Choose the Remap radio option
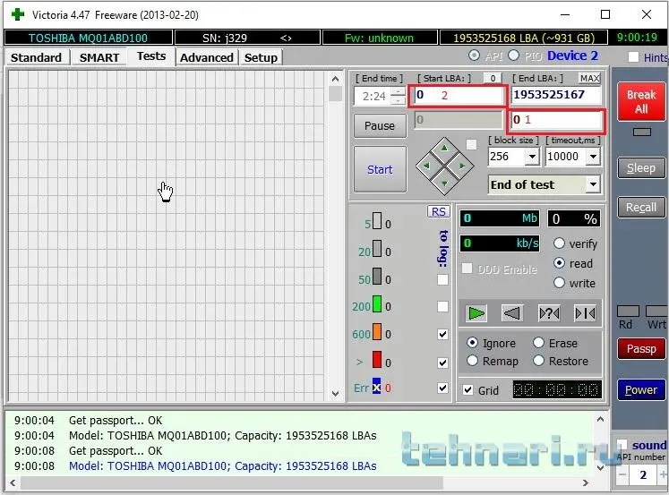669x495 pixels. click(x=473, y=361)
